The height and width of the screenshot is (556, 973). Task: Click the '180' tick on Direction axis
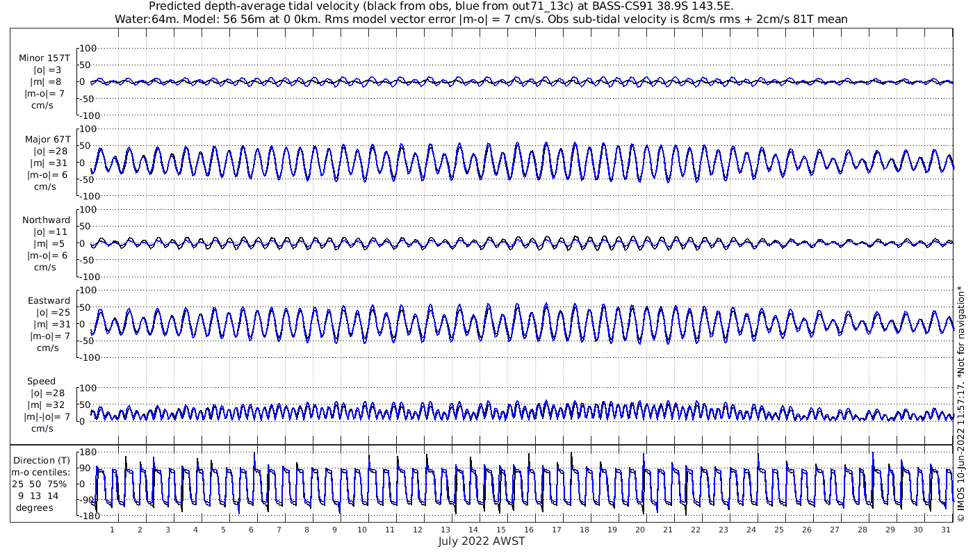pyautogui.click(x=88, y=453)
